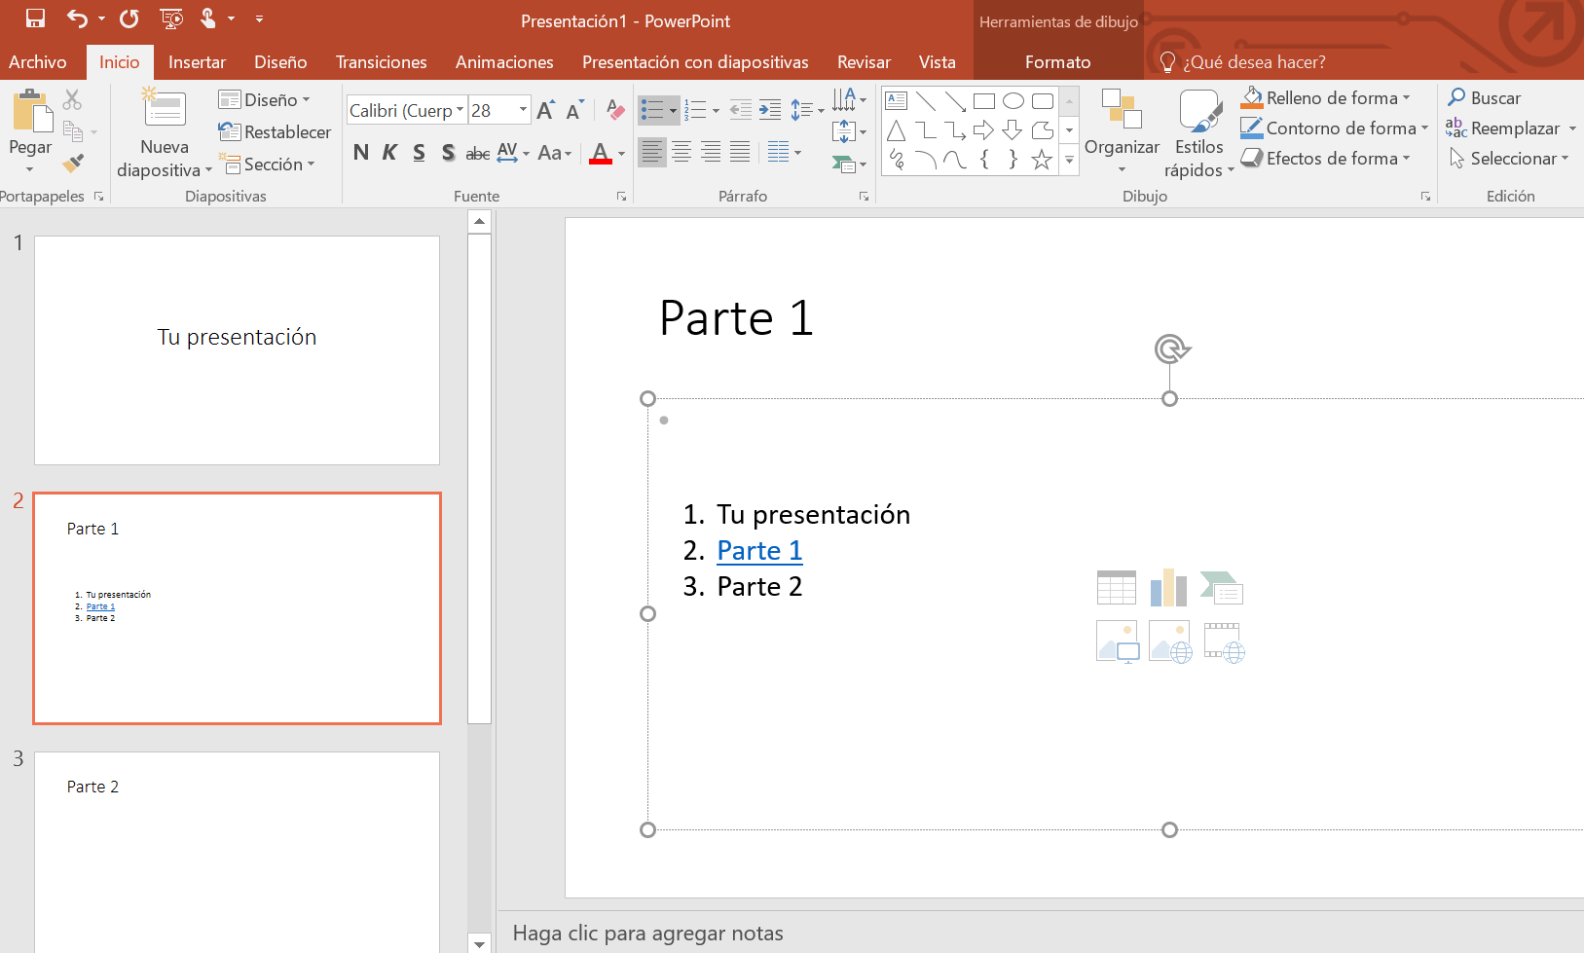The image size is (1584, 953).
Task: Select the rectangle shape
Action: click(984, 100)
